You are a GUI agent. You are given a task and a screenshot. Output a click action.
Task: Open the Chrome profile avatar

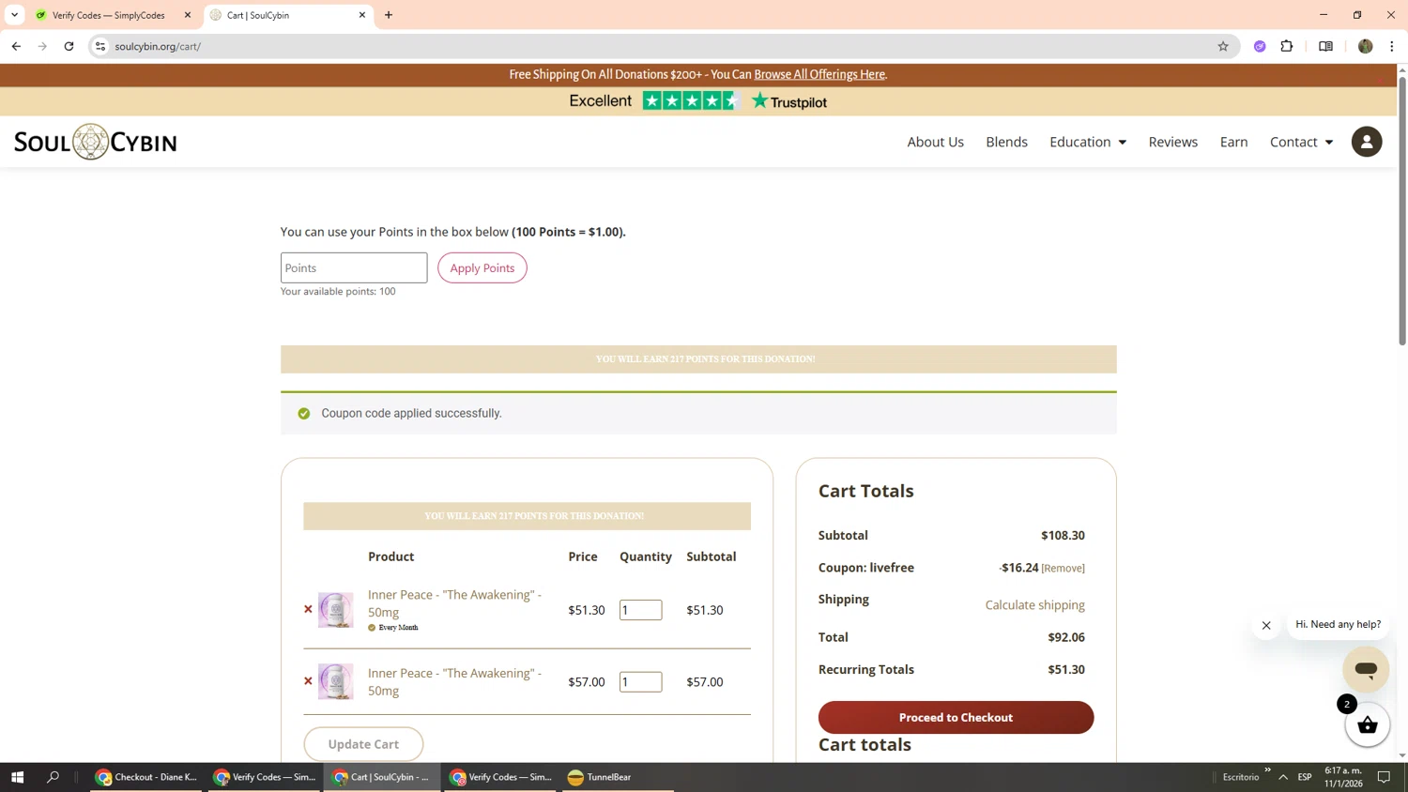(x=1365, y=46)
